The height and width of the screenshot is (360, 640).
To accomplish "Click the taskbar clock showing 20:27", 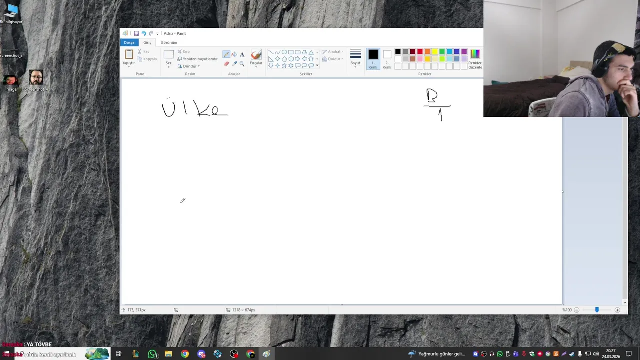I will (611, 354).
